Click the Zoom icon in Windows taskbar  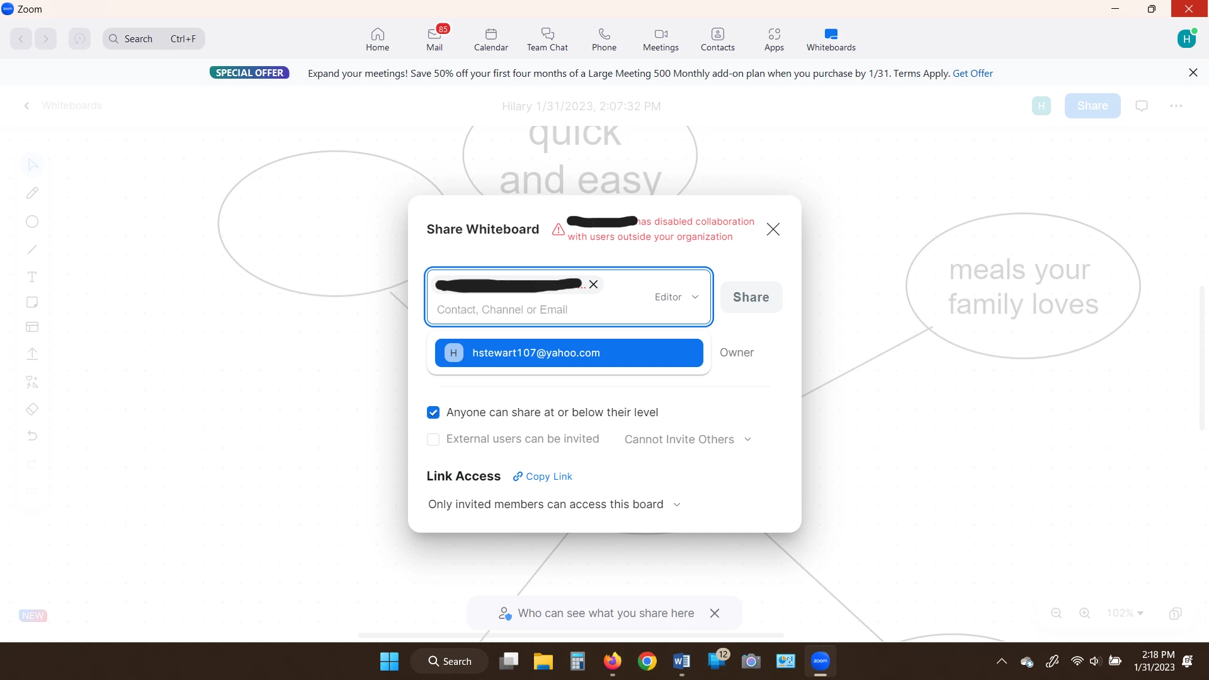click(x=820, y=661)
